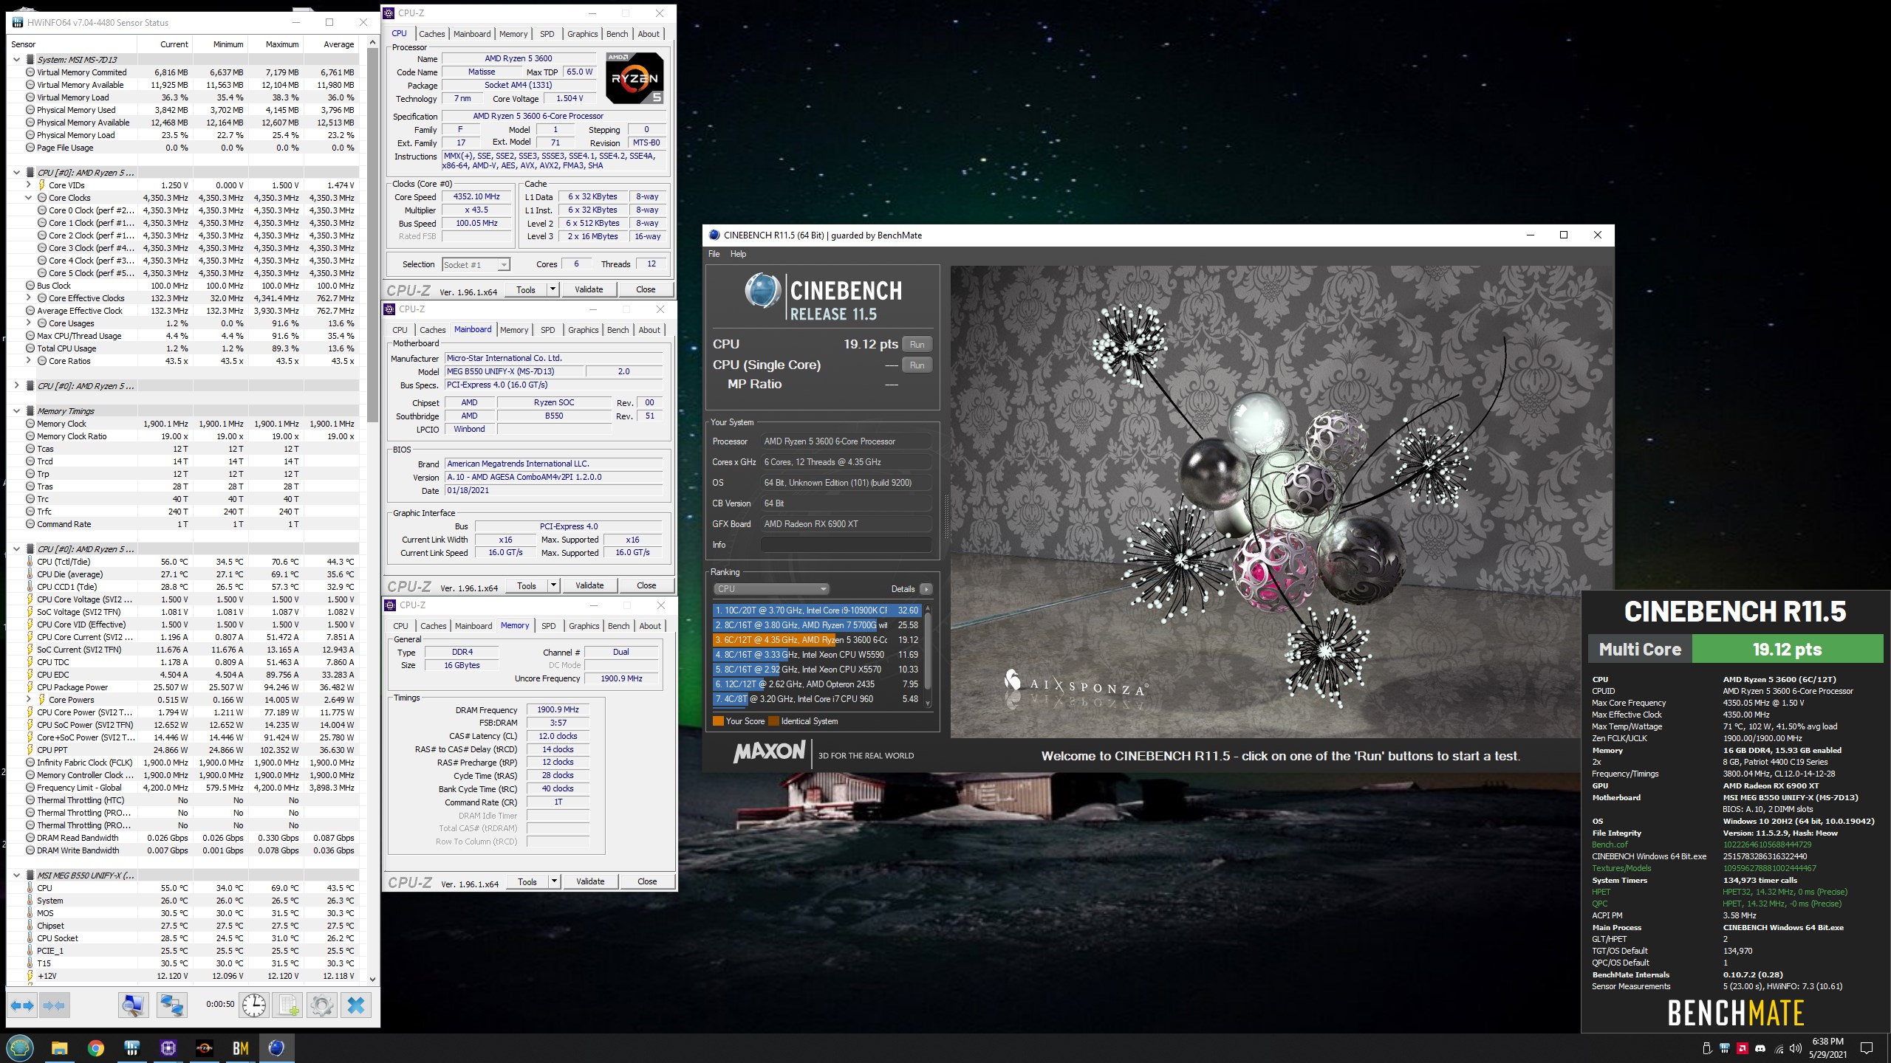The width and height of the screenshot is (1891, 1063).
Task: Click Validate in top CPU-Z window
Action: 589,289
